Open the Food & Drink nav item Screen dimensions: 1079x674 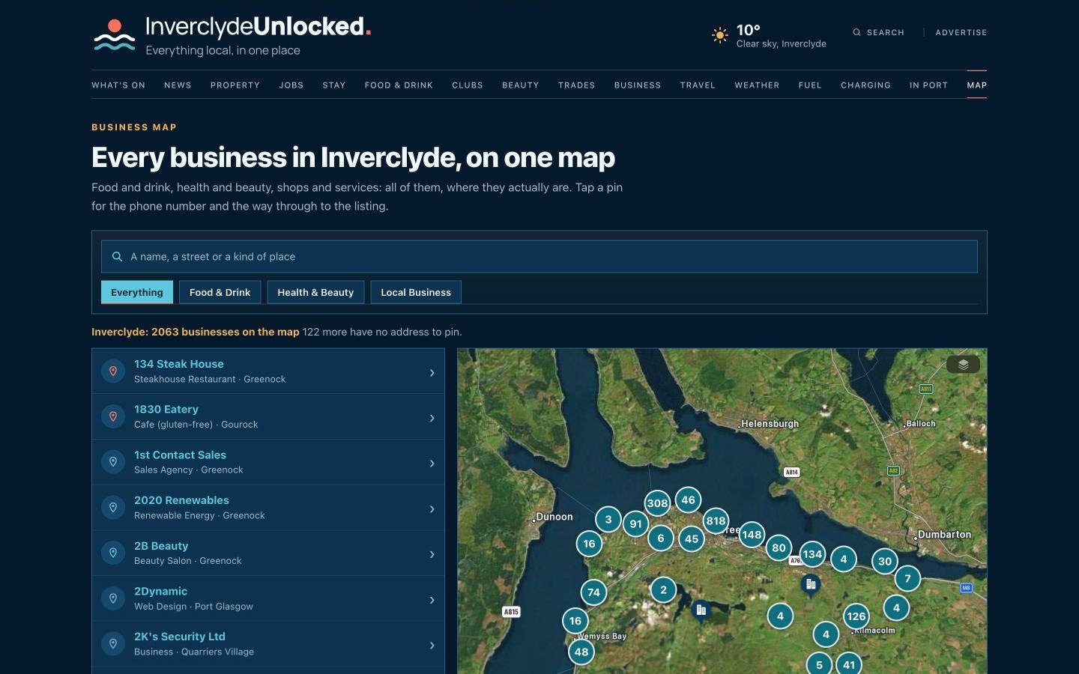click(x=399, y=85)
